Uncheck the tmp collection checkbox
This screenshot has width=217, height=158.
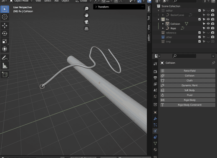tap(199, 41)
